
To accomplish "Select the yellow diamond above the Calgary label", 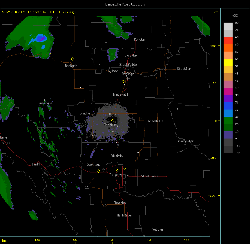I will (117, 171).
